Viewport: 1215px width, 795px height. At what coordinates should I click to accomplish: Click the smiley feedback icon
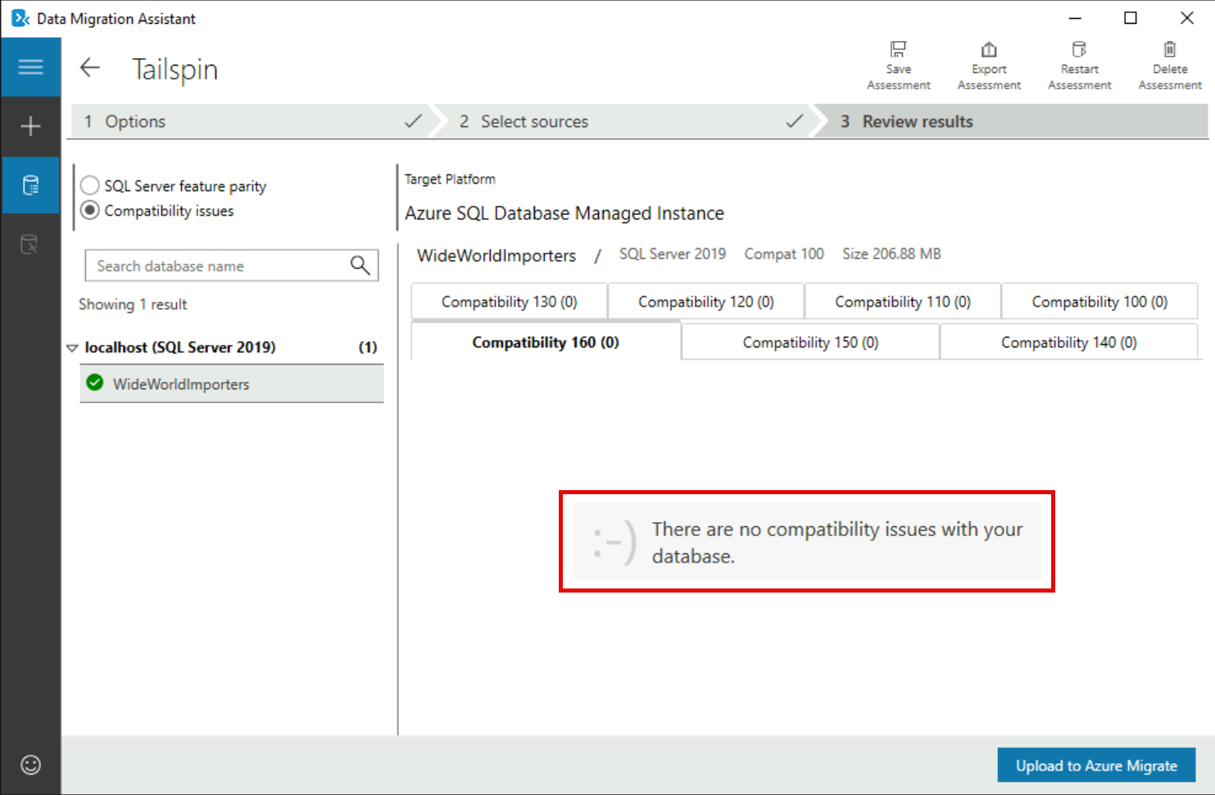[x=30, y=765]
